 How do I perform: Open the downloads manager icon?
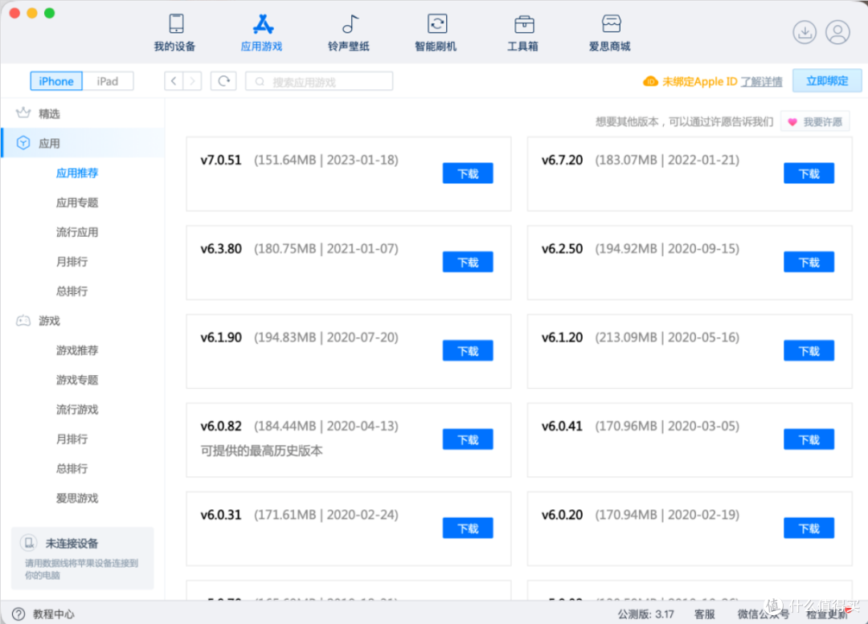(x=805, y=32)
